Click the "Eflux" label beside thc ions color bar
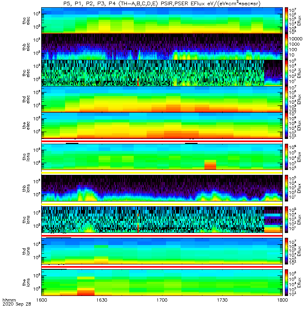 point(299,220)
